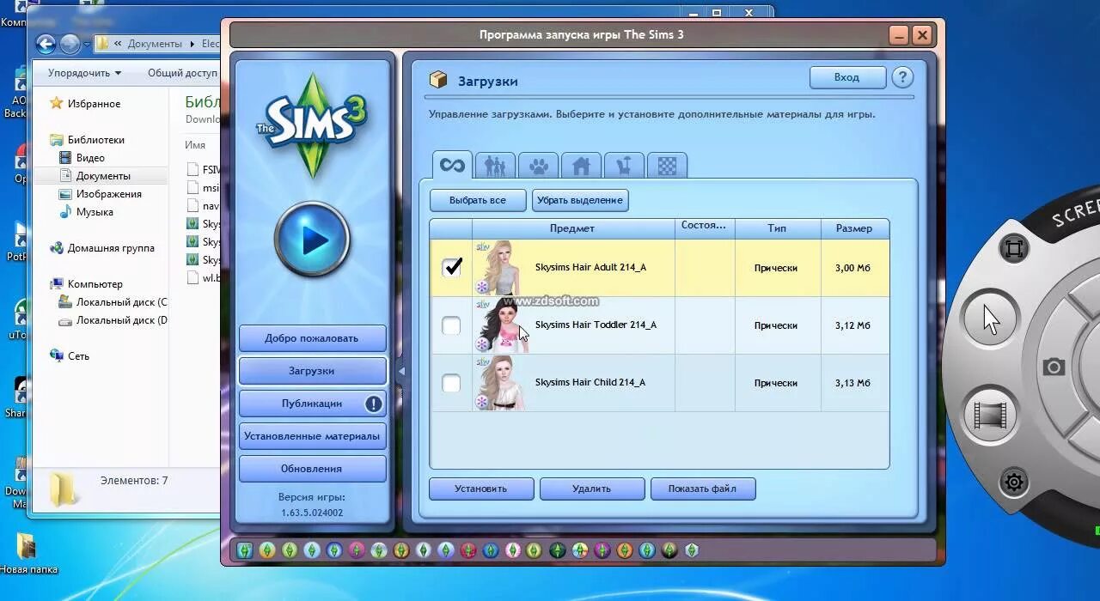Screen dimensions: 1100x601
Task: Open the Загрузки sidebar section
Action: tap(312, 371)
